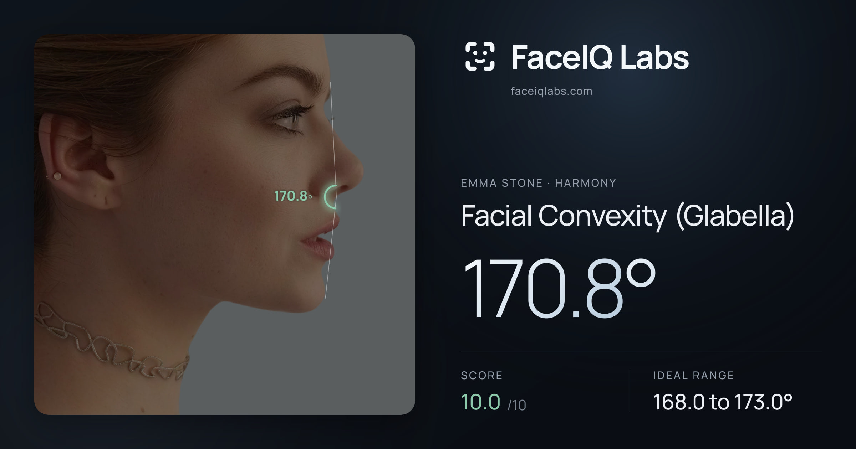
Task: Select the 'EMMA STONE · HARMONY' label
Action: click(x=538, y=183)
